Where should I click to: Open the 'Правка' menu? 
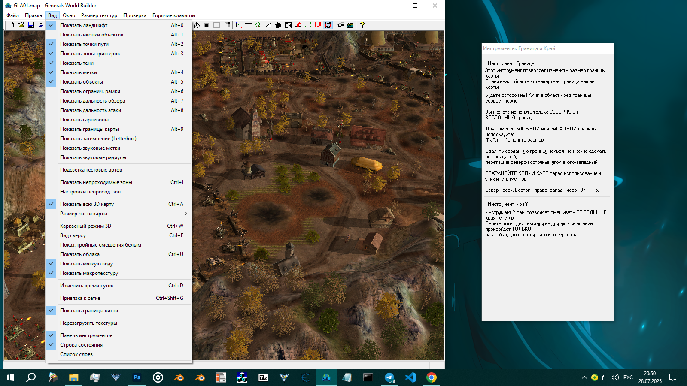click(x=33, y=15)
